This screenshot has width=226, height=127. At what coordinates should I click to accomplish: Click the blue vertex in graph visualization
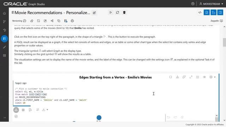point(99,117)
